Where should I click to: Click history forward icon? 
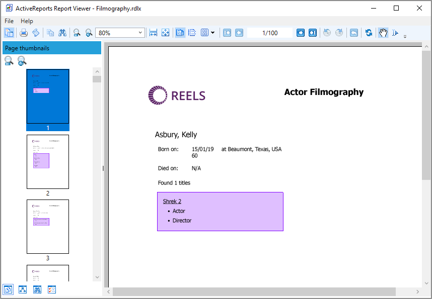pyautogui.click(x=339, y=33)
